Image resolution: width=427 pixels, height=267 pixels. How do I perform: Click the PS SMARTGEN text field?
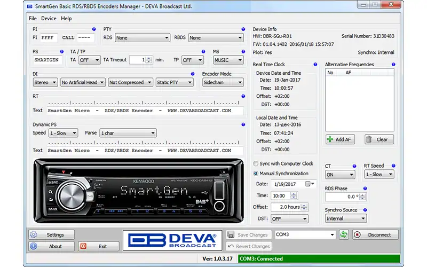click(48, 60)
